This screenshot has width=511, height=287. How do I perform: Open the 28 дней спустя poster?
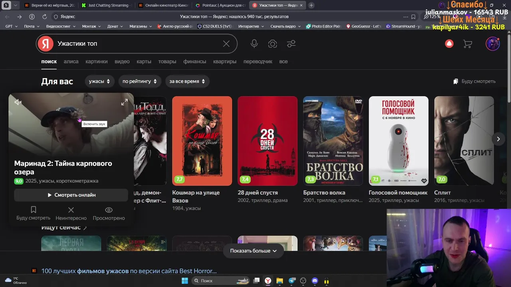pyautogui.click(x=267, y=141)
